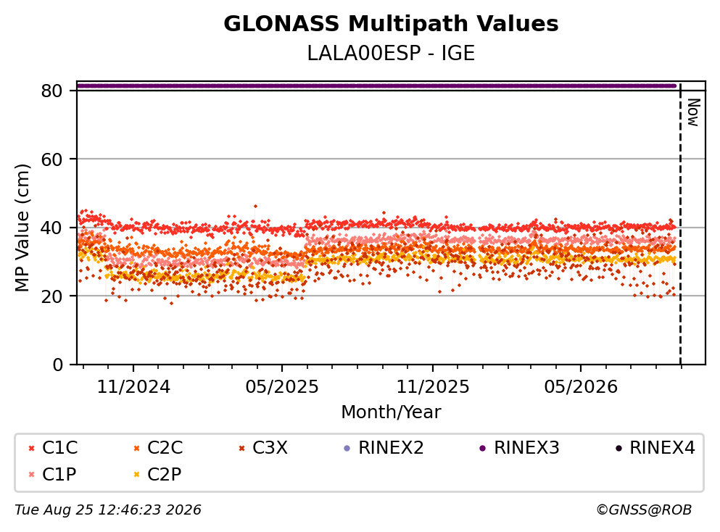Click the C1C red legend marker
The image size is (720, 532).
(31, 449)
